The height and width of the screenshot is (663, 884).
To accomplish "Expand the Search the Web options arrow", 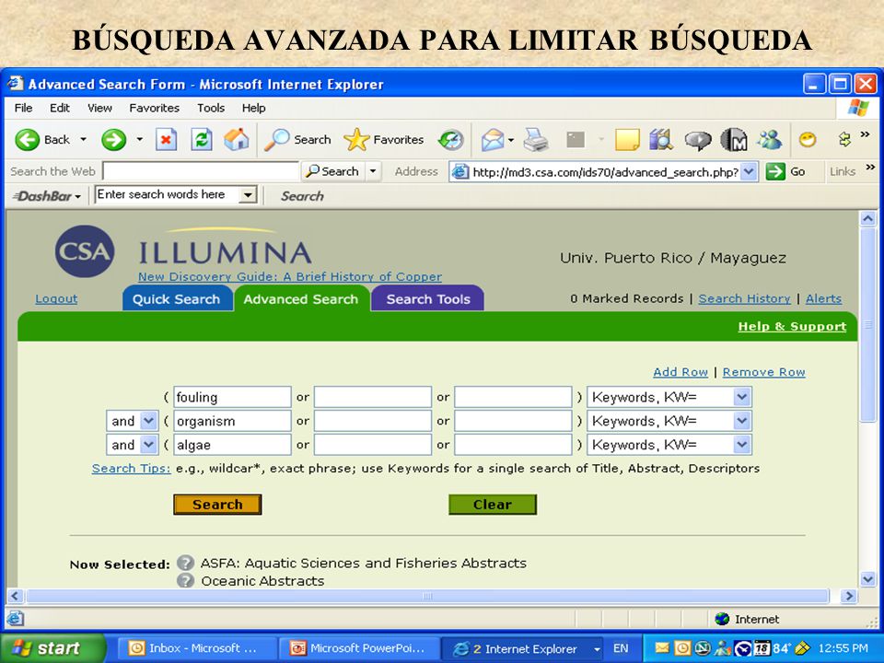I will [x=372, y=171].
